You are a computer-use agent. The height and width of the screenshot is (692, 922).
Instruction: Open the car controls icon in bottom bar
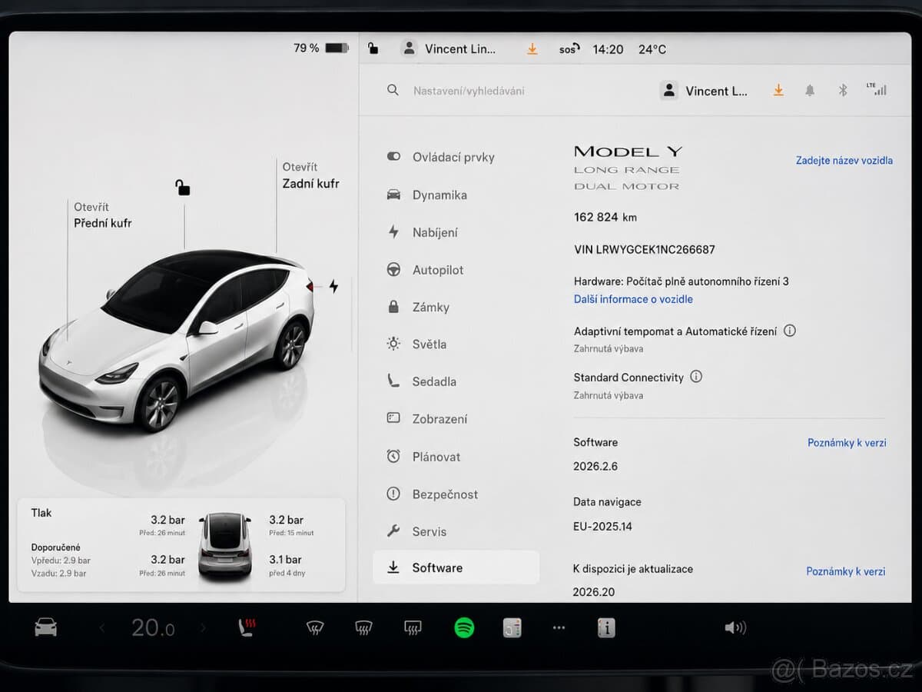[x=46, y=627]
